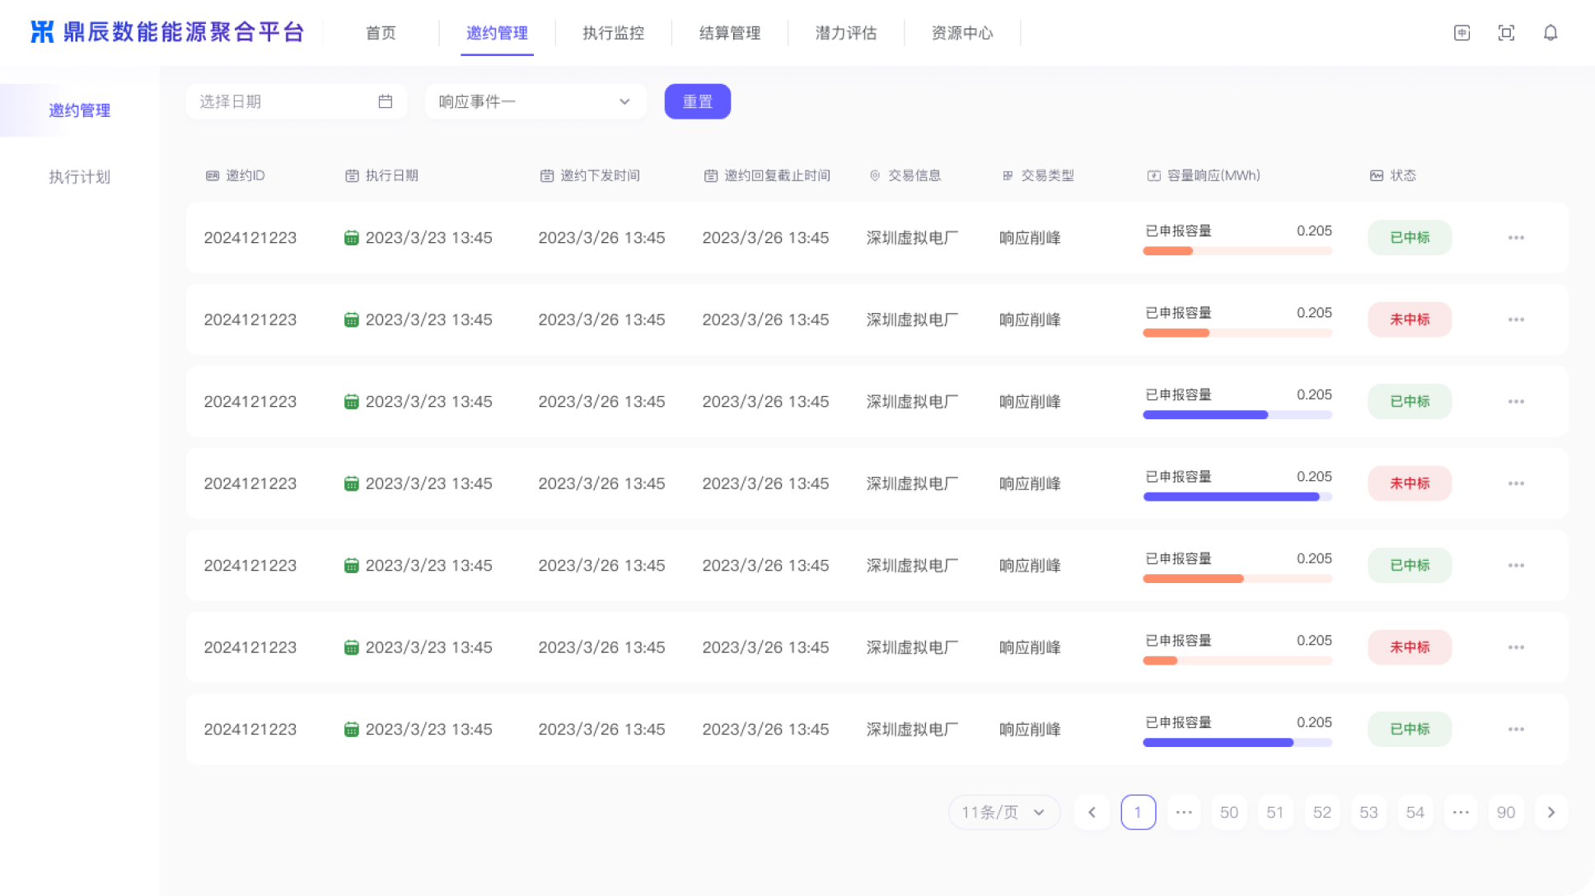Click the language switch icon in header
This screenshot has width=1595, height=896.
1462,33
